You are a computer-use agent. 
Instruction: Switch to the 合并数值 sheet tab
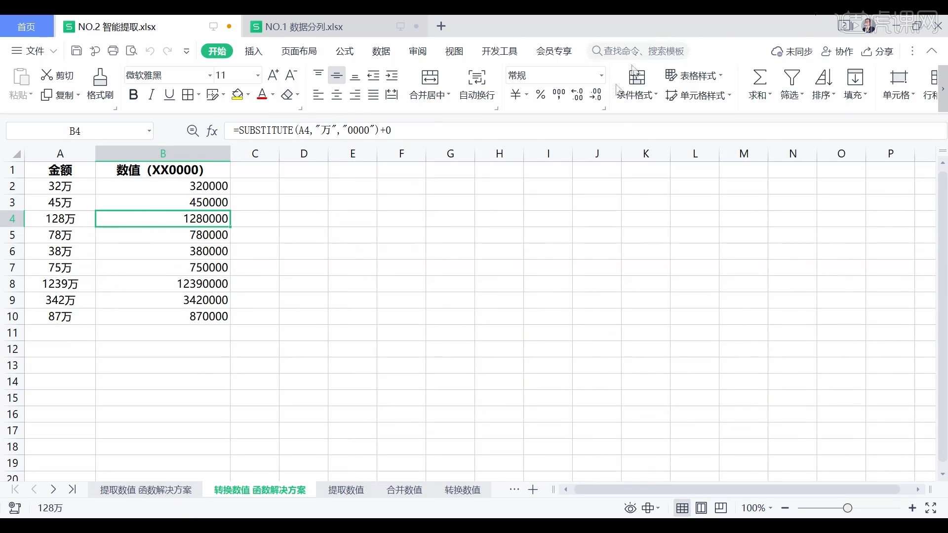tap(404, 490)
